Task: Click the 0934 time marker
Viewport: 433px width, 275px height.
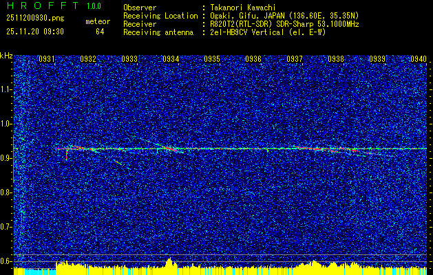Action: (x=171, y=58)
